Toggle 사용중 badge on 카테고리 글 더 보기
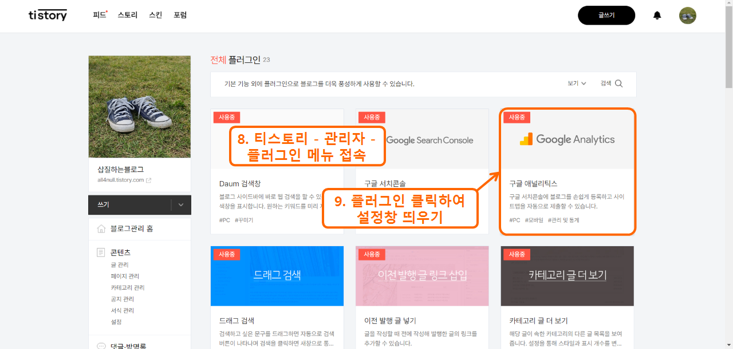Screen dimensions: 733x349 pyautogui.click(x=516, y=254)
